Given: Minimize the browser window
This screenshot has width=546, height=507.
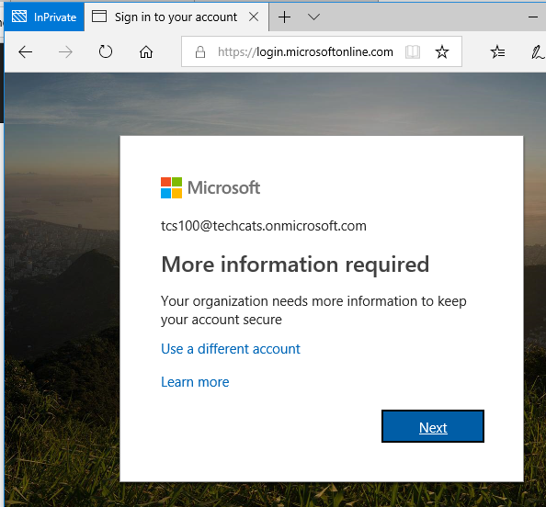Looking at the screenshot, I should [x=533, y=17].
